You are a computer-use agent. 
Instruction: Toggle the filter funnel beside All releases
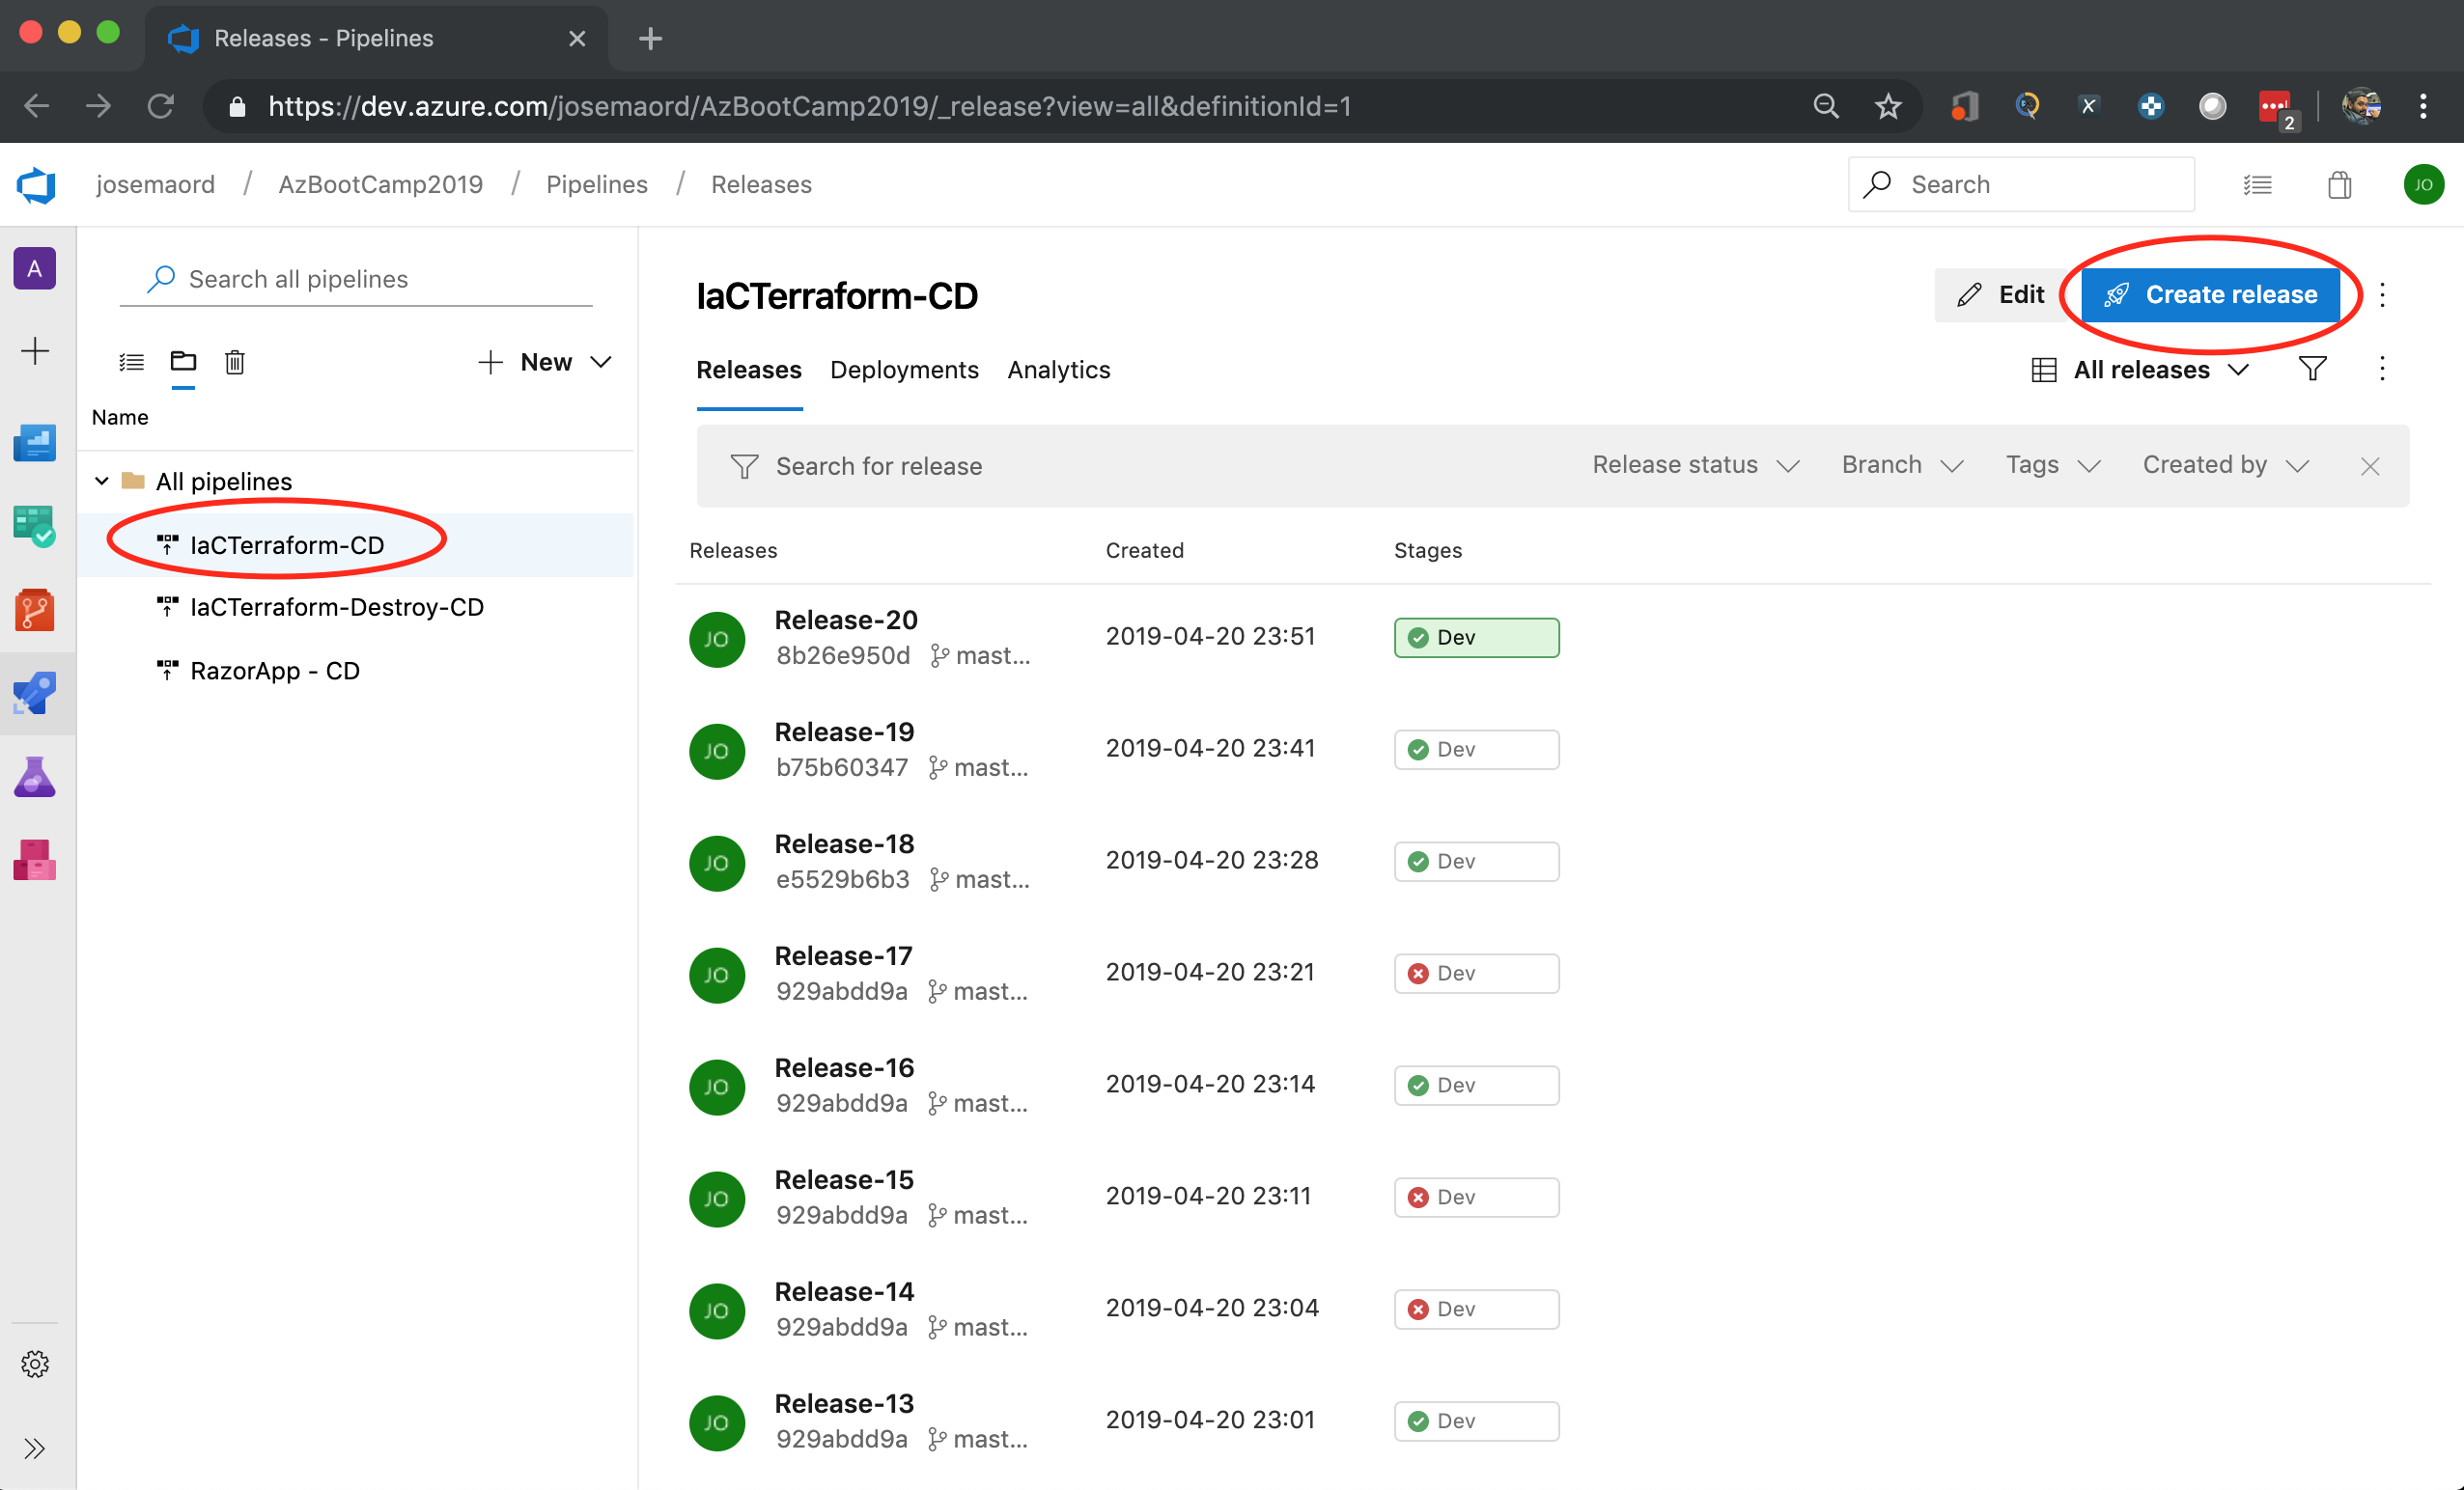[x=2312, y=370]
